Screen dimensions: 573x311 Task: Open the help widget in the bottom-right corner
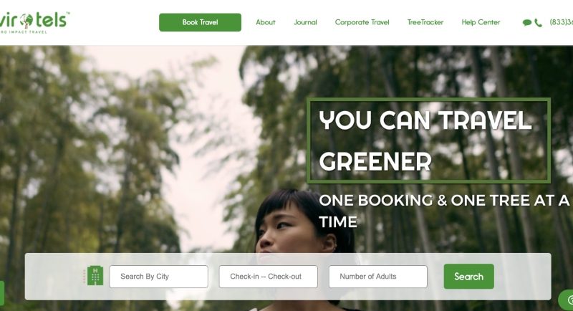pyautogui.click(x=566, y=300)
